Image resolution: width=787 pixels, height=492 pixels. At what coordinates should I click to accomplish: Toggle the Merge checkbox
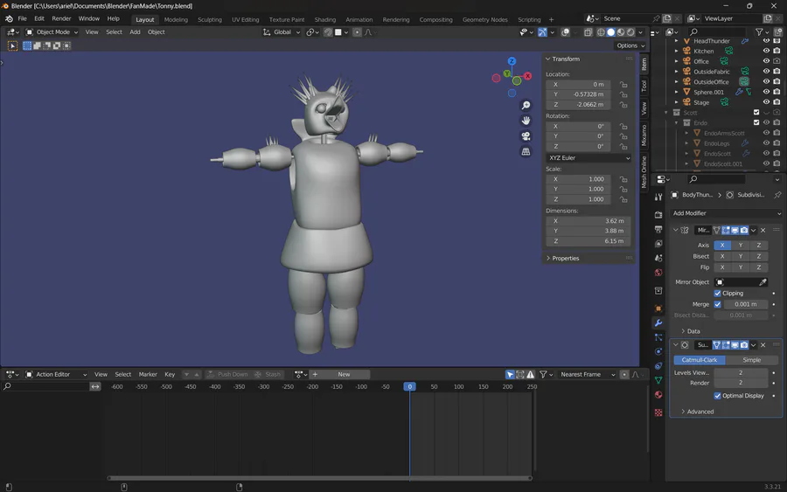(x=717, y=304)
